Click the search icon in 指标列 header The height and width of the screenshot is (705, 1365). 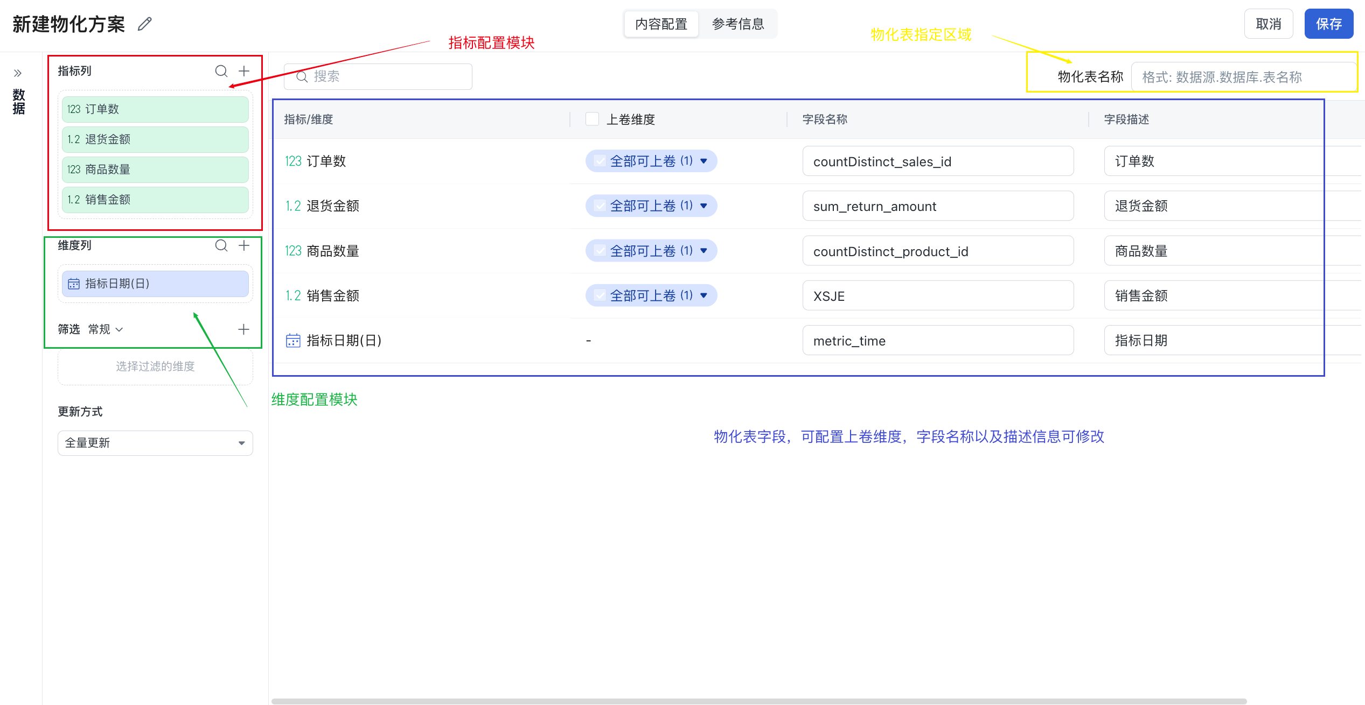point(221,71)
